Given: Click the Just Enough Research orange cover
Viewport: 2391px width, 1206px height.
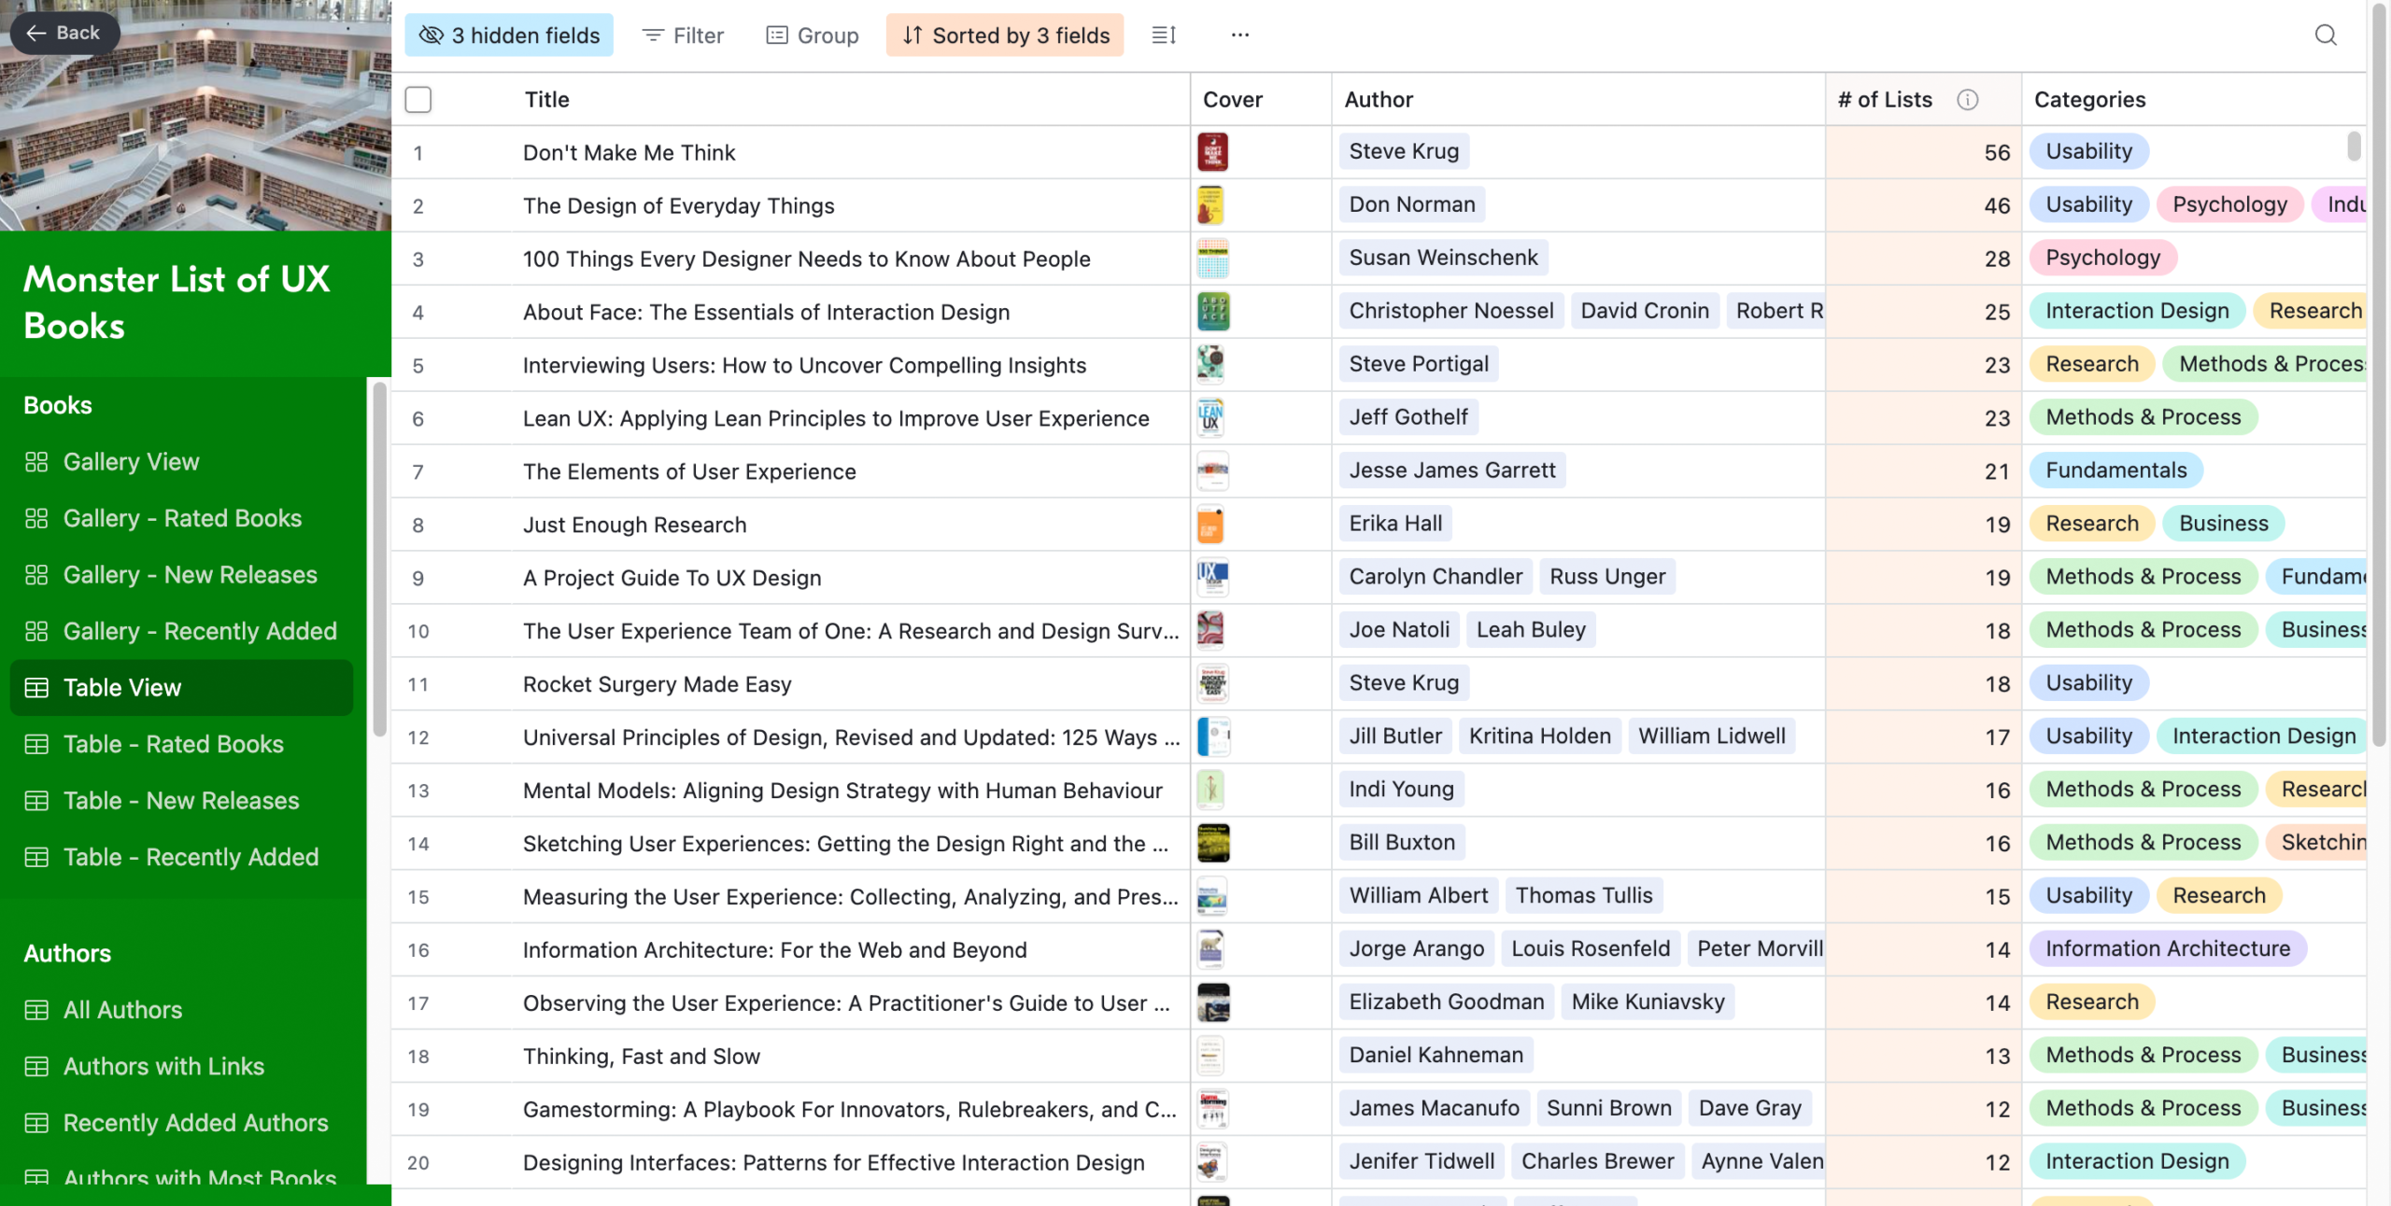Looking at the screenshot, I should click(x=1210, y=525).
